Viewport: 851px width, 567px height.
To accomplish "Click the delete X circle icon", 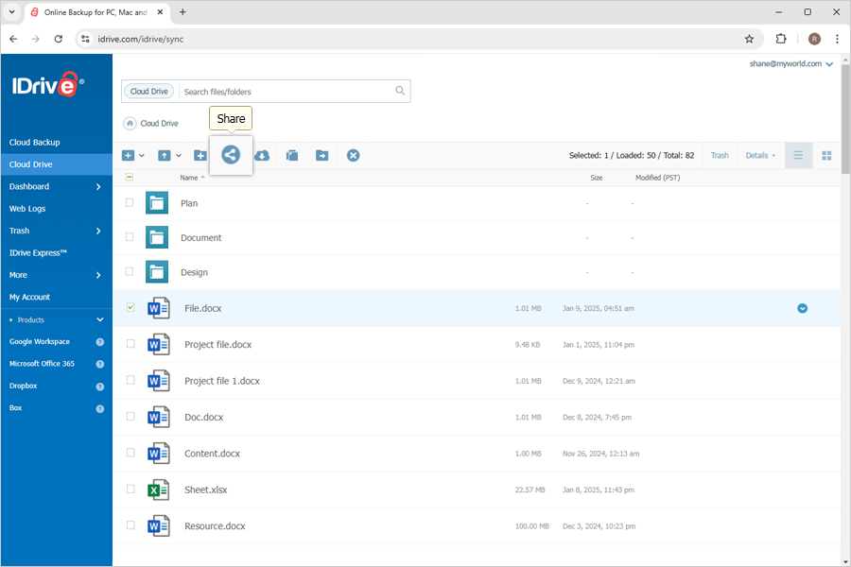I will coord(353,156).
